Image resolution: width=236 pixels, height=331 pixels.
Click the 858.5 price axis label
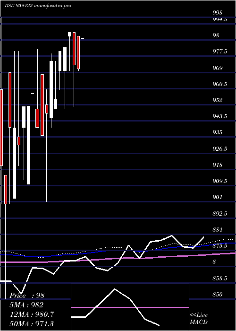coord(219,279)
